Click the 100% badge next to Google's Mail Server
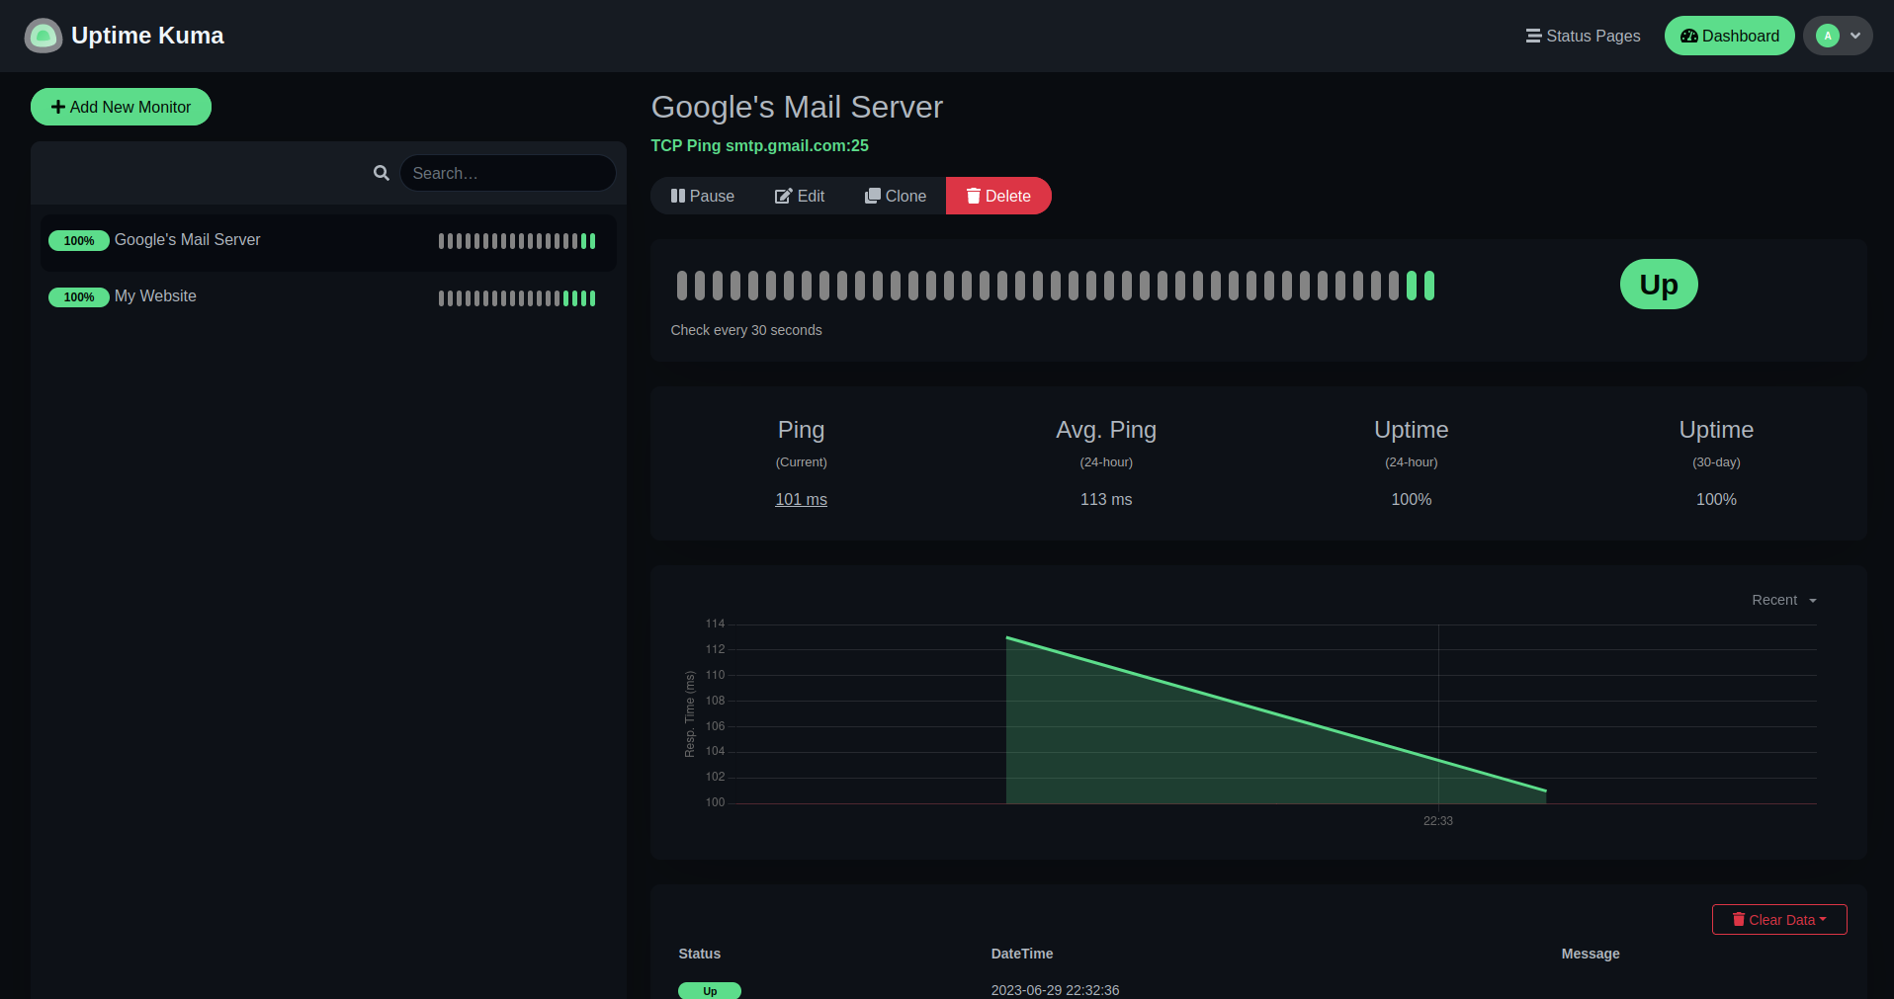Viewport: 1894px width, 999px height. (x=79, y=241)
